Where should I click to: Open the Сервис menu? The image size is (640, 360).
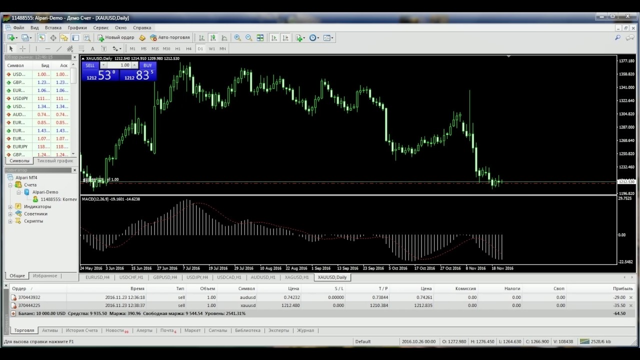click(101, 28)
